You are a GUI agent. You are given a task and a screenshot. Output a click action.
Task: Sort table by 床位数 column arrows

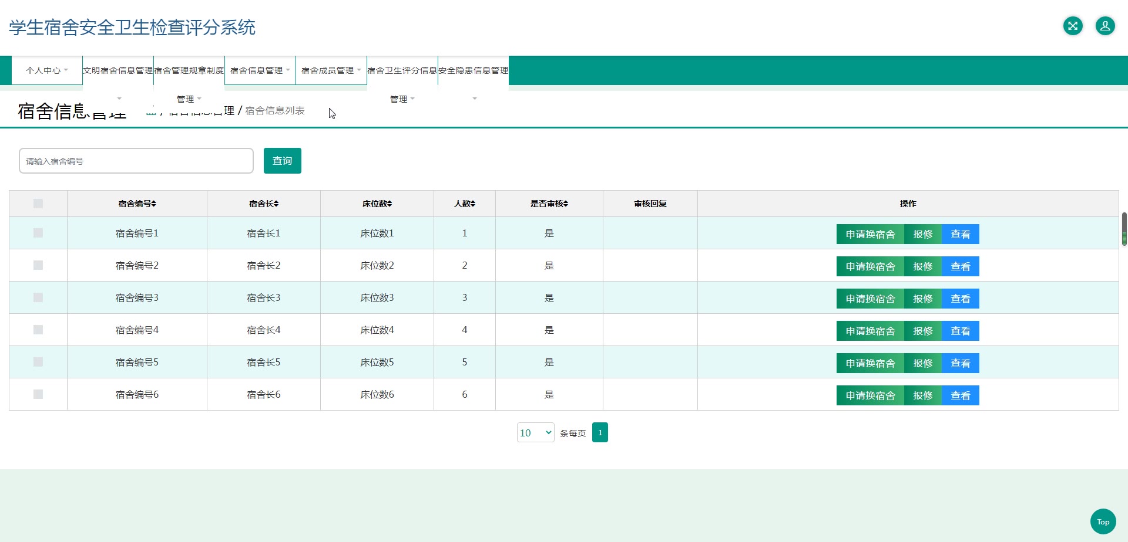pos(390,204)
